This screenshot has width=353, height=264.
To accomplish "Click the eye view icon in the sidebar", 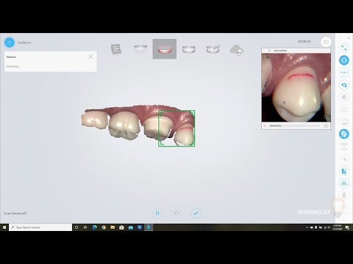I will pyautogui.click(x=344, y=85).
